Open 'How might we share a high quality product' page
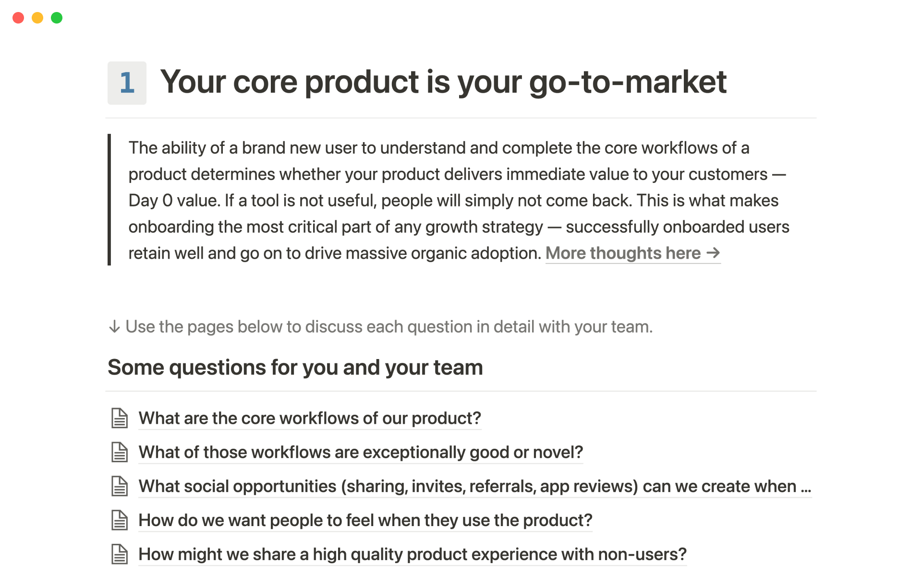This screenshot has width=922, height=576. pyautogui.click(x=412, y=554)
